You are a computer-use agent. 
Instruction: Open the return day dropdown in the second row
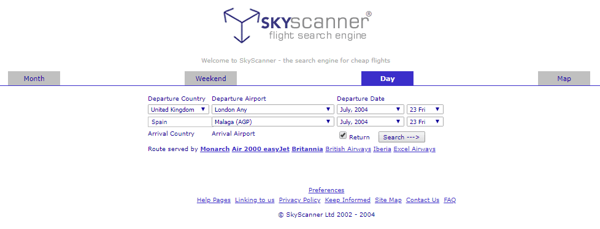click(x=425, y=122)
